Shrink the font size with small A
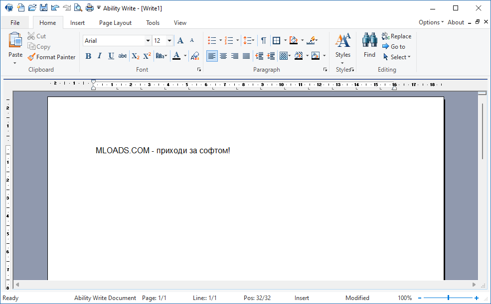 [192, 40]
